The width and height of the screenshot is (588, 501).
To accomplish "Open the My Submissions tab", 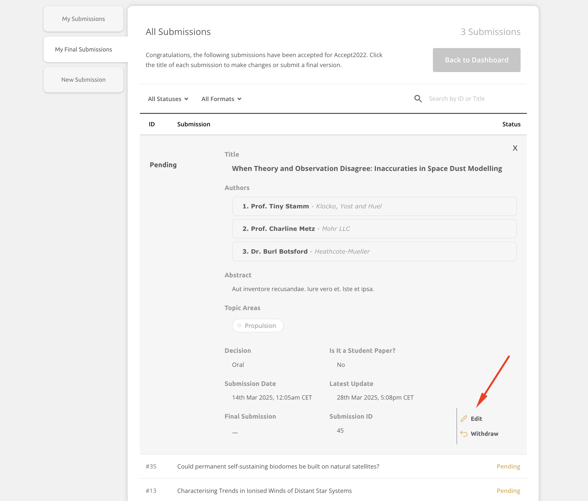I will pyautogui.click(x=83, y=19).
